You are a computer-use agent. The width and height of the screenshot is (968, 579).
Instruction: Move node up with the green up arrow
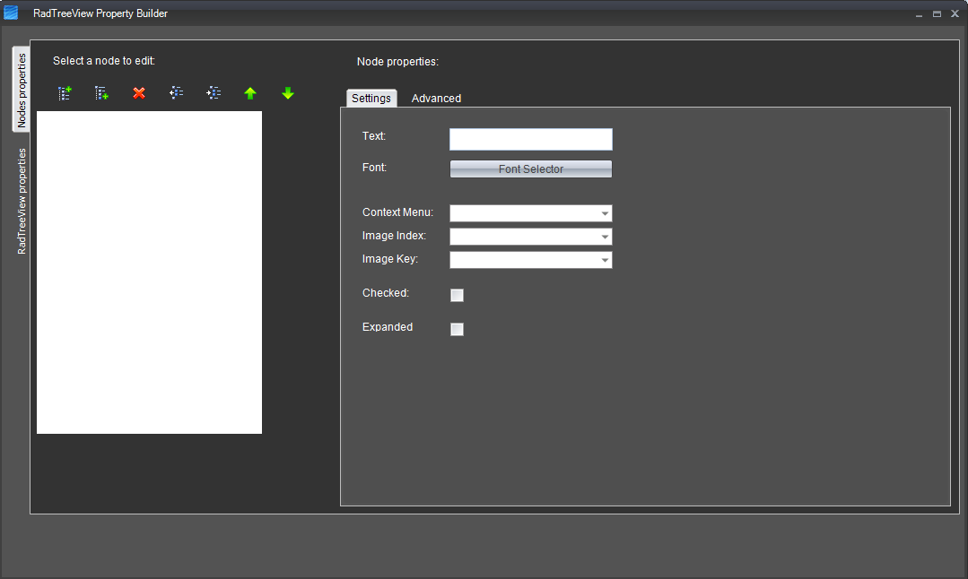tap(250, 93)
